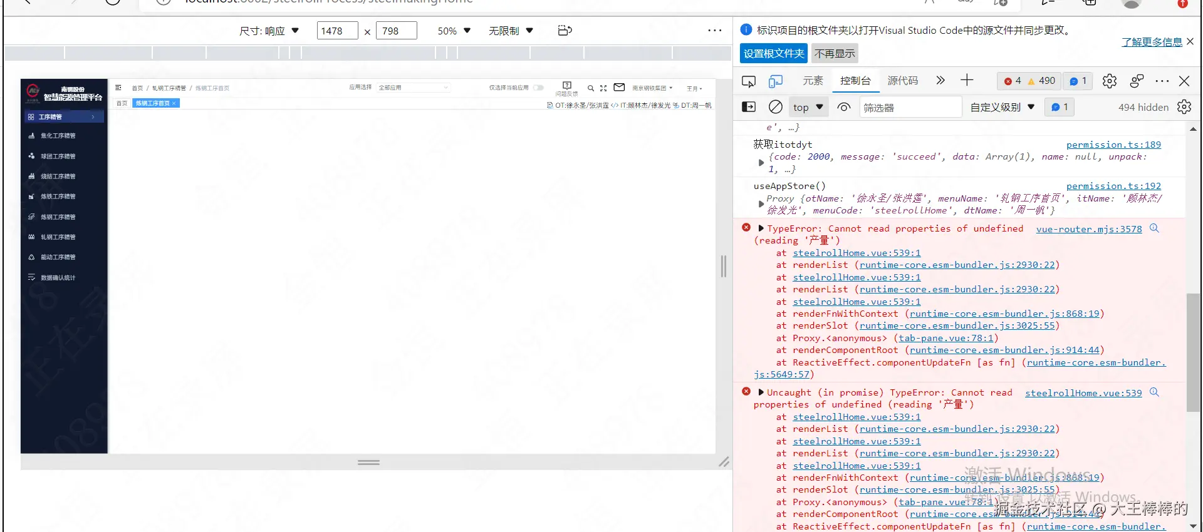Edit the viewport width field 1478
Screen dimensions: 1203x532
click(337, 31)
